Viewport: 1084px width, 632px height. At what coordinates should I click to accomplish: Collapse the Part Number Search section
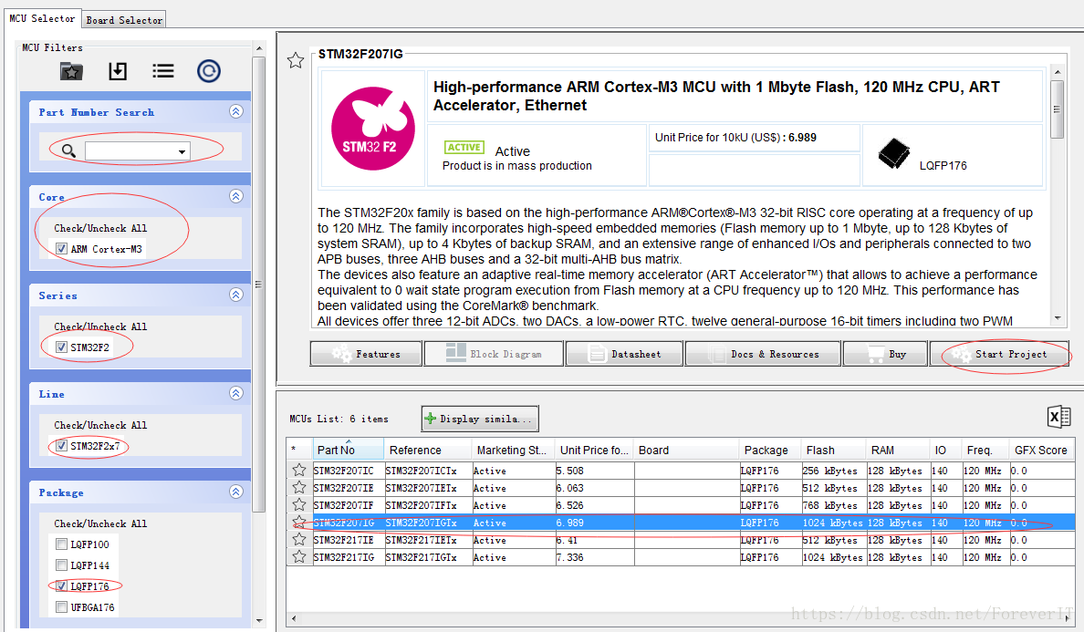click(235, 111)
